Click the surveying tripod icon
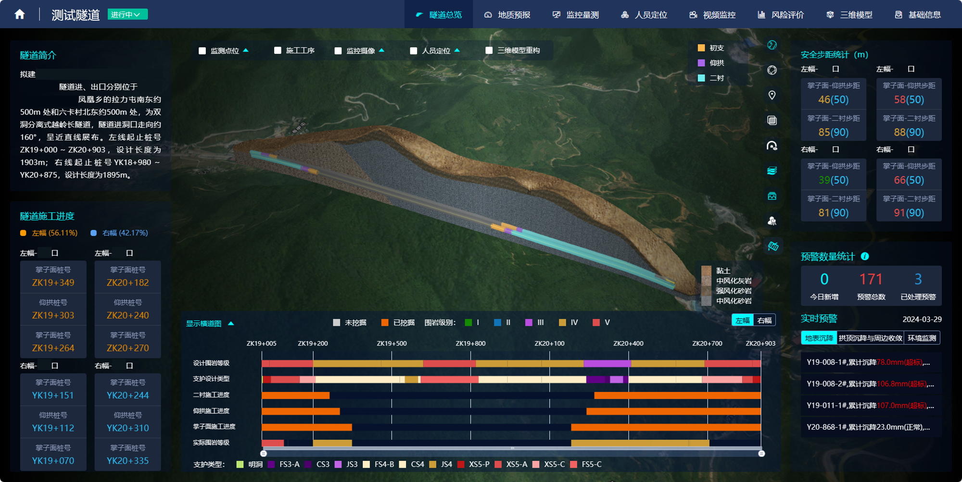The height and width of the screenshot is (482, 962). pos(772,221)
